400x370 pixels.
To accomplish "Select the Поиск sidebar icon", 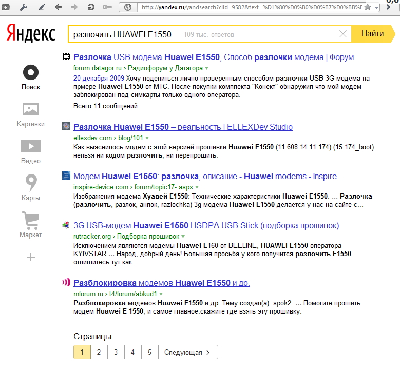I will [x=31, y=77].
